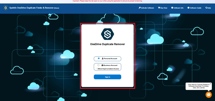
Task: Open the Software Guide link
Action: [x=194, y=8]
